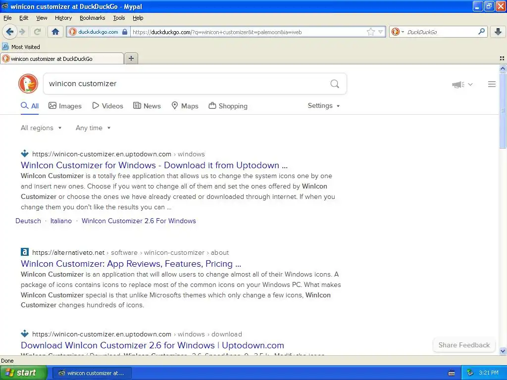This screenshot has width=507, height=380.
Task: Click the Share Feedback button
Action: click(x=464, y=345)
